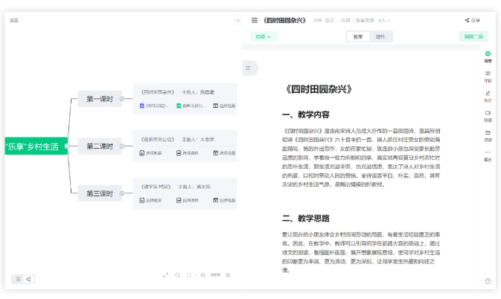This screenshot has width=501, height=299.
Task: Zoom out the mind map with minus magnifier
Action: point(203,275)
